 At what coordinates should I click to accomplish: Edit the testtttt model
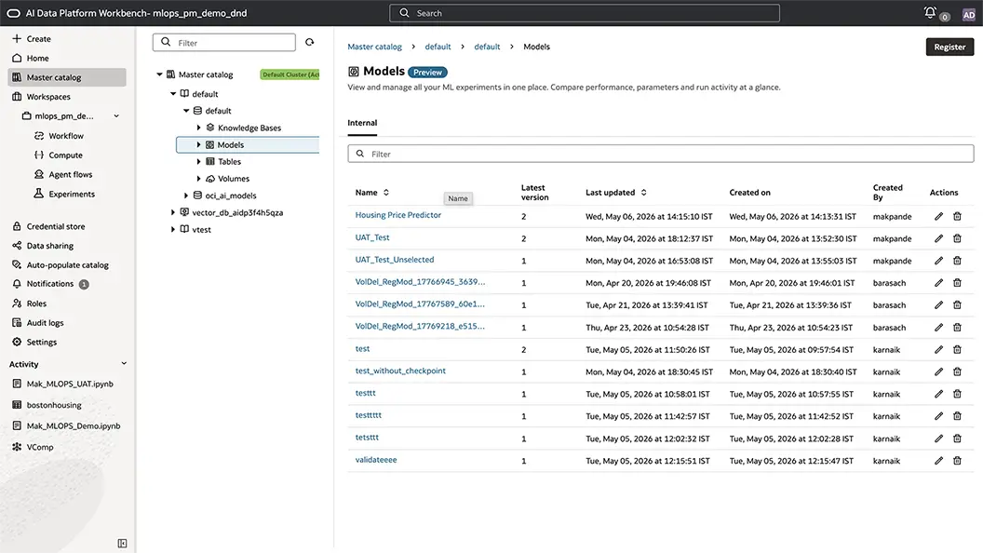click(938, 416)
